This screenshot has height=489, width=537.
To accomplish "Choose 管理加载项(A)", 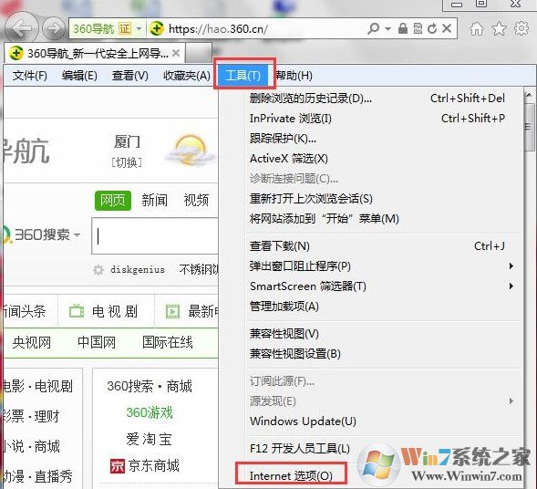I will pos(371,307).
